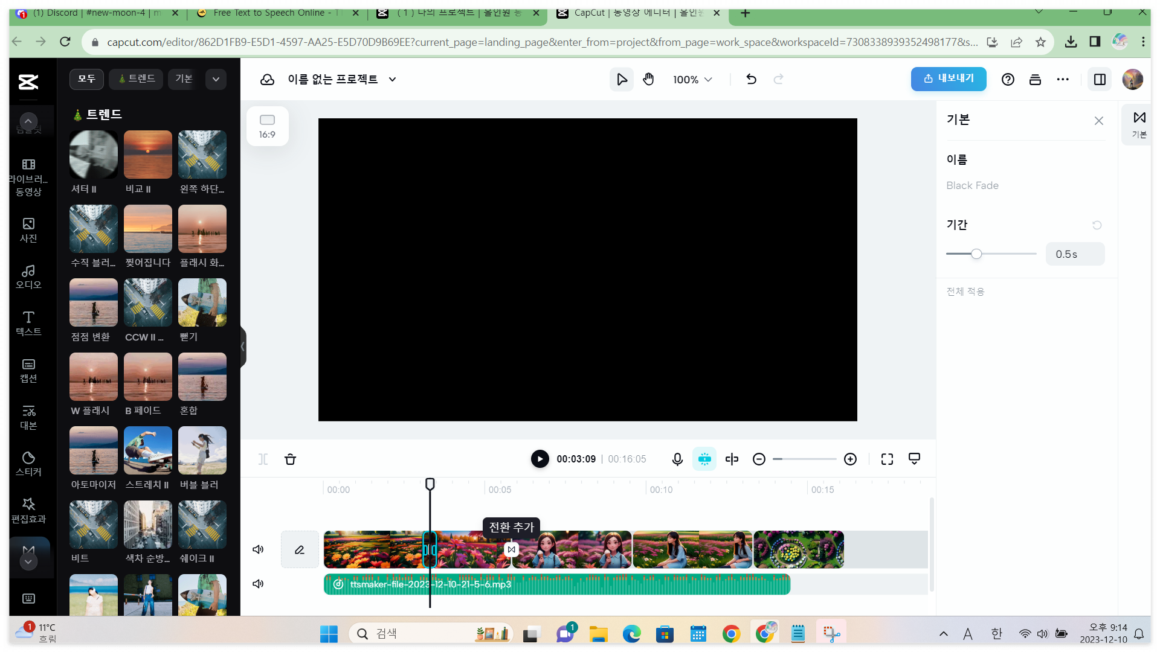This screenshot has height=652, width=1160.
Task: Click 전체 적용 apply to all
Action: pos(965,292)
